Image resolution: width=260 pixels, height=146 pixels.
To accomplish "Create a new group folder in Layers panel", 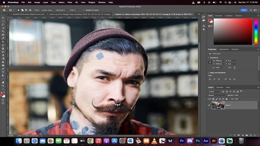I will [x=247, y=135].
